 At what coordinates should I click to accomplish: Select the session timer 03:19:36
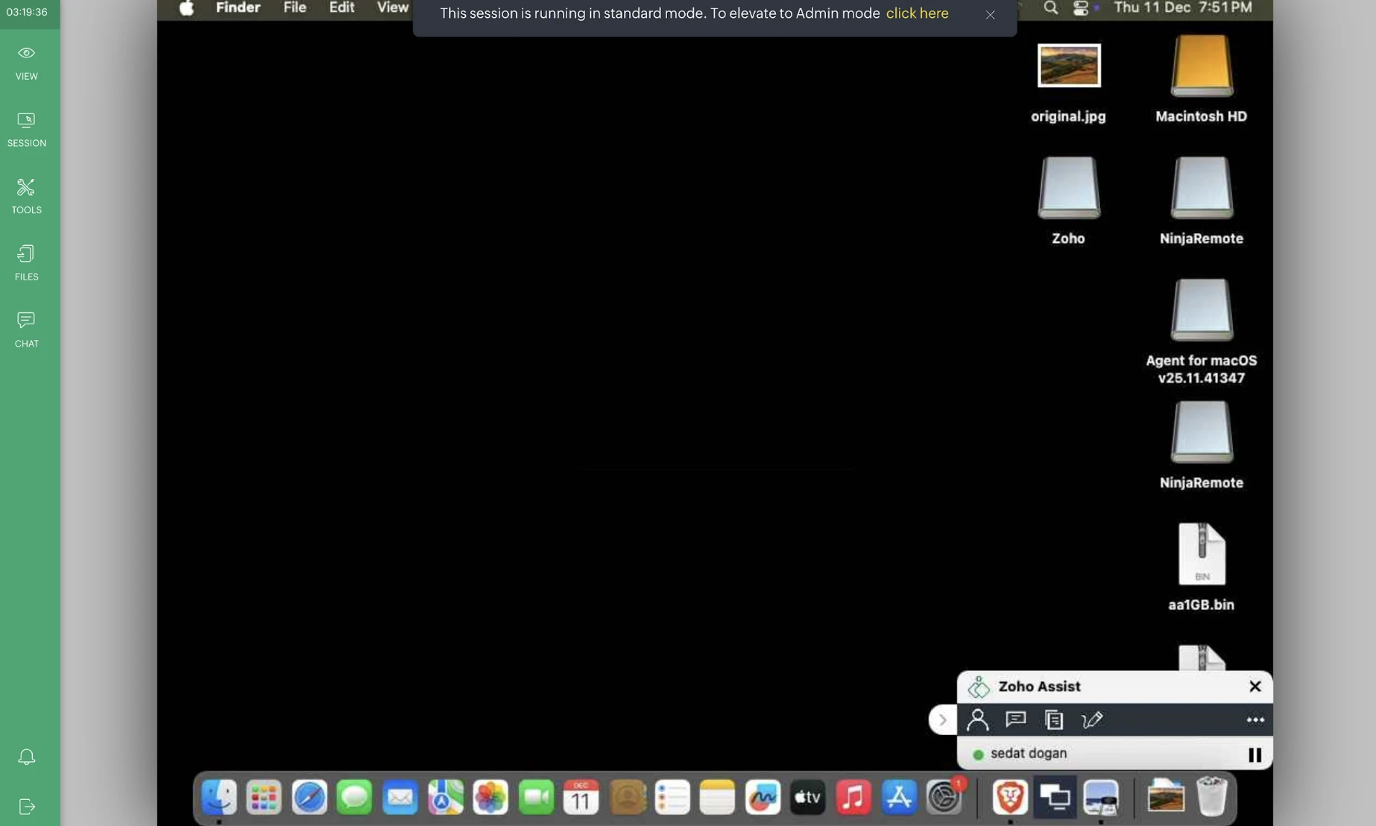point(27,12)
